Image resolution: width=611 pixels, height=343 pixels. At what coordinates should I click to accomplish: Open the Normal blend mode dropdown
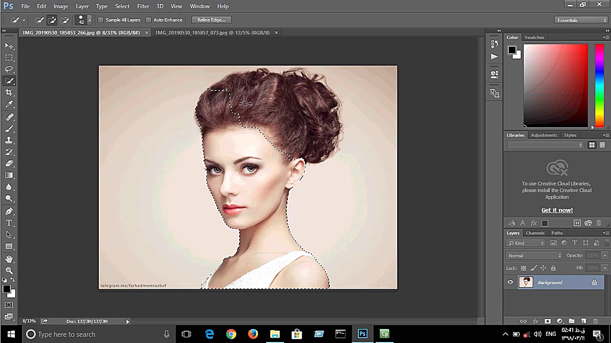534,255
